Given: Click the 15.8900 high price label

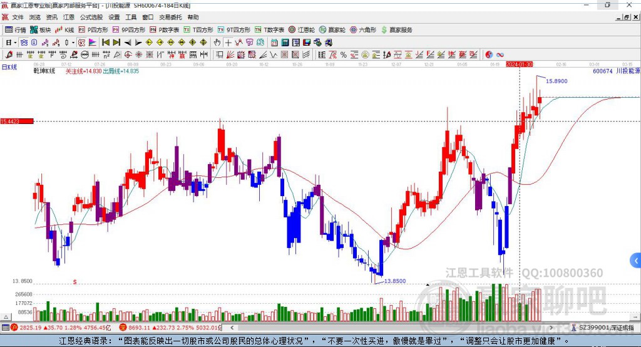Looking at the screenshot, I should pyautogui.click(x=556, y=81).
